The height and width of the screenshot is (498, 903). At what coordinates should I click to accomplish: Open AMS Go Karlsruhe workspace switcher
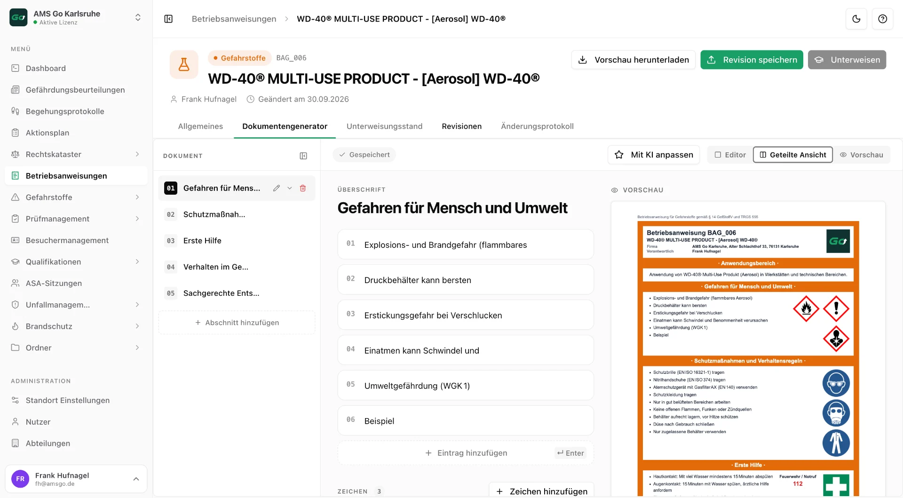pyautogui.click(x=76, y=17)
